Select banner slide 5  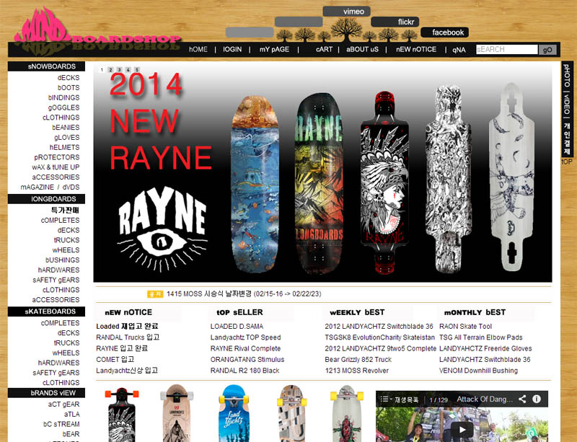point(137,69)
